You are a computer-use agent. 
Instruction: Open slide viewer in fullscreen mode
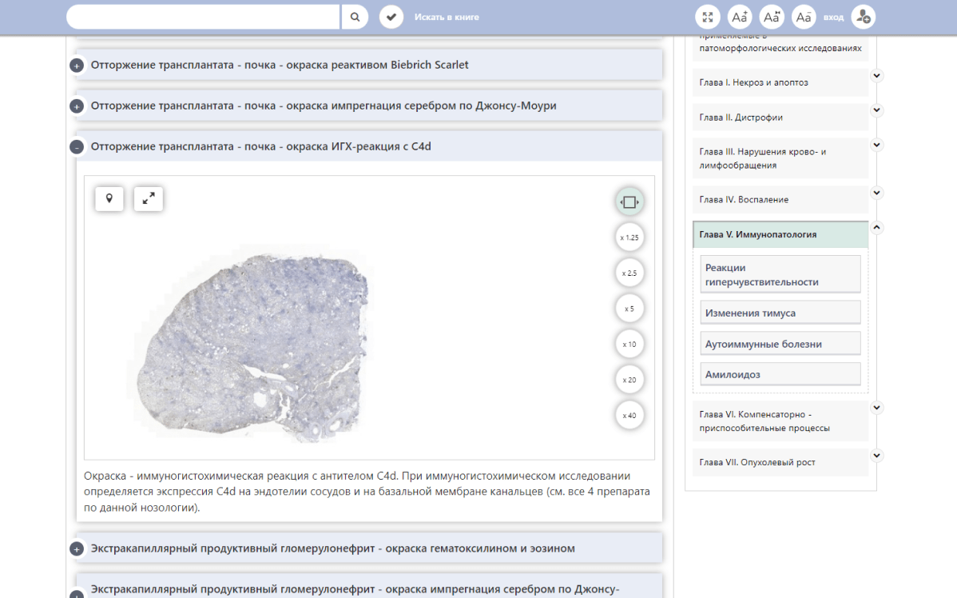tap(149, 198)
